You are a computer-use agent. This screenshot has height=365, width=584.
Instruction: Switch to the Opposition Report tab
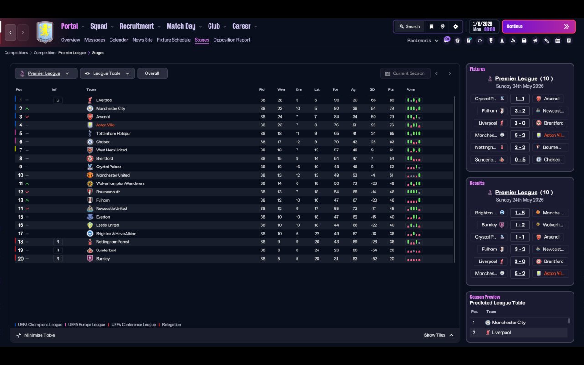pos(231,40)
